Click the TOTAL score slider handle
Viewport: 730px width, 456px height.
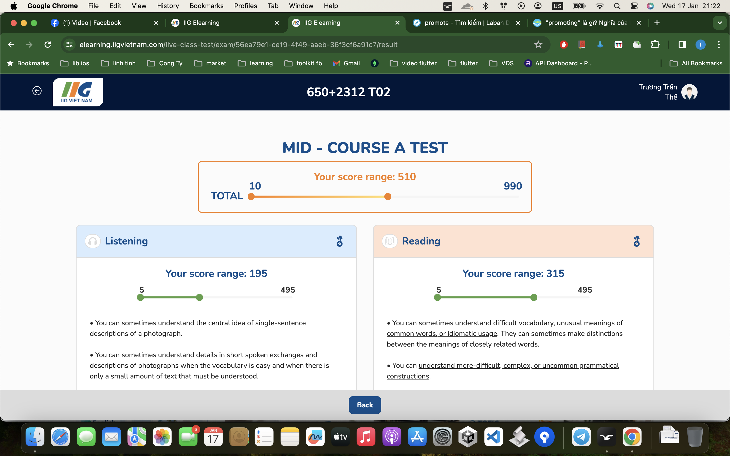tap(388, 197)
